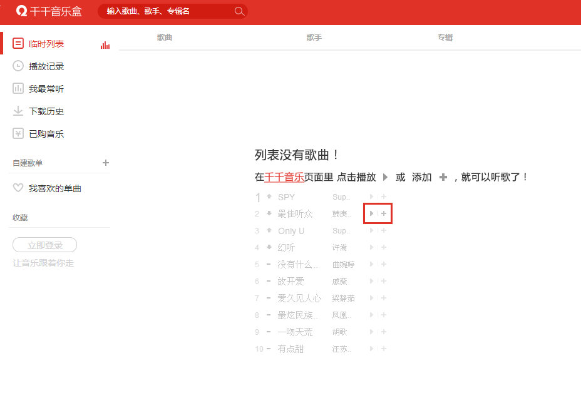
Task: Open 我喜欢的单曲 favorites list
Action: pos(54,188)
